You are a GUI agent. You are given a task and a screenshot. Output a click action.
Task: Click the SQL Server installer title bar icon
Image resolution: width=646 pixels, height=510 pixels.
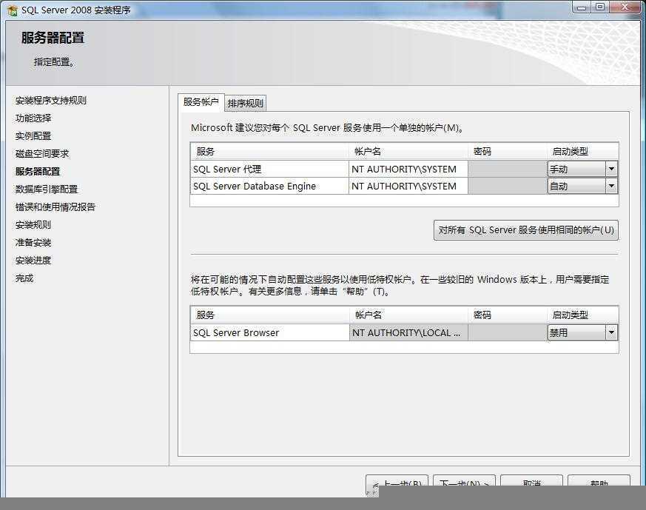click(13, 10)
